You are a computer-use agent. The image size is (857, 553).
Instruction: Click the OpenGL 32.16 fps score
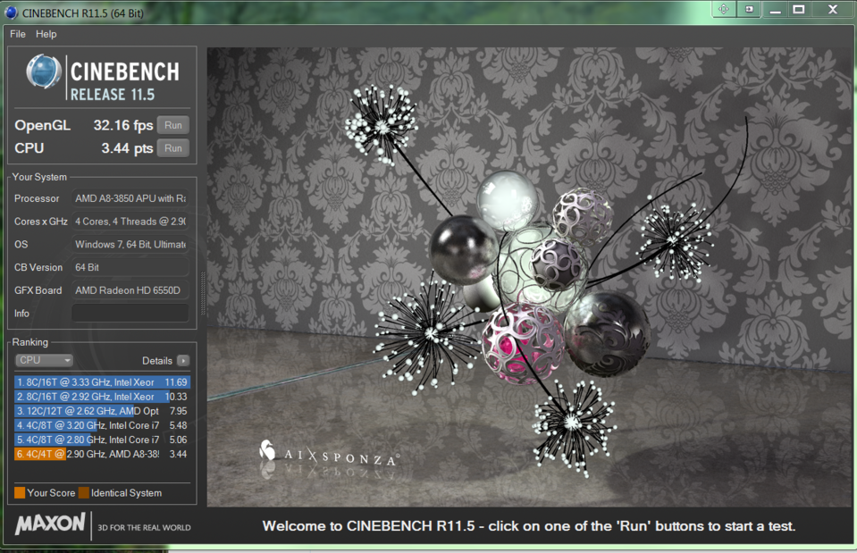click(x=123, y=125)
